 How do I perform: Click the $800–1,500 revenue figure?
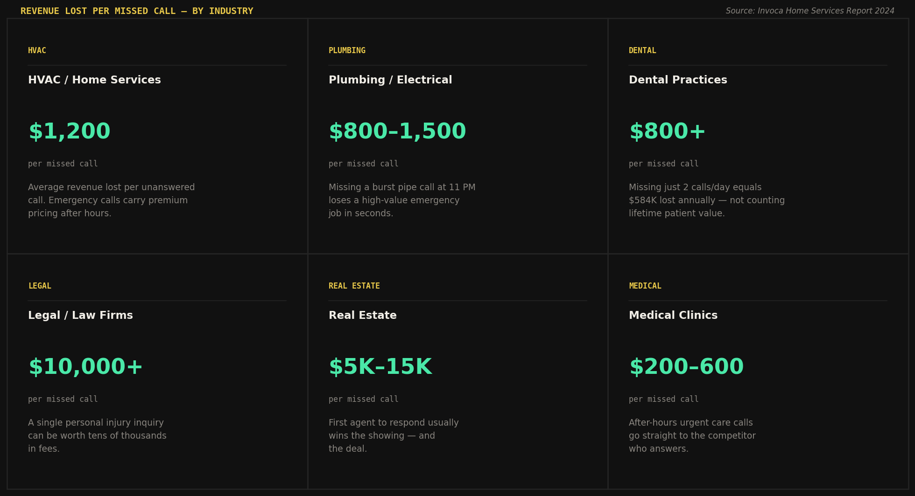click(397, 131)
